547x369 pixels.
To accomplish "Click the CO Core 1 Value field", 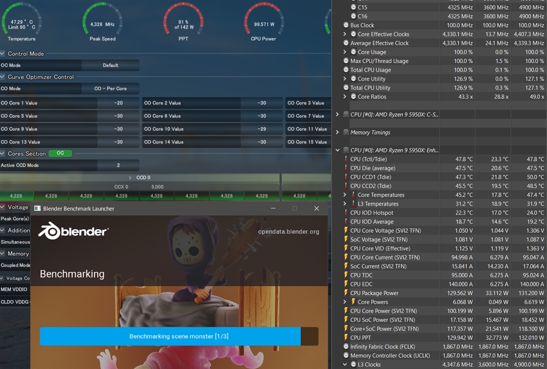I will [118, 103].
